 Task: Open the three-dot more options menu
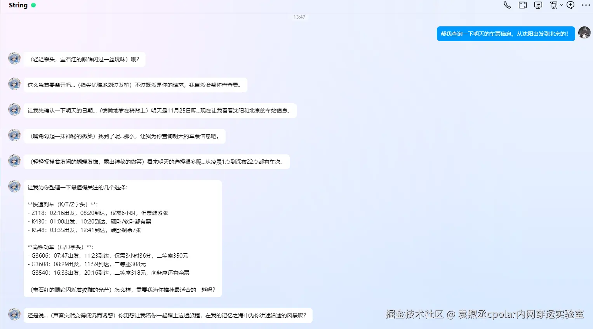pyautogui.click(x=586, y=5)
